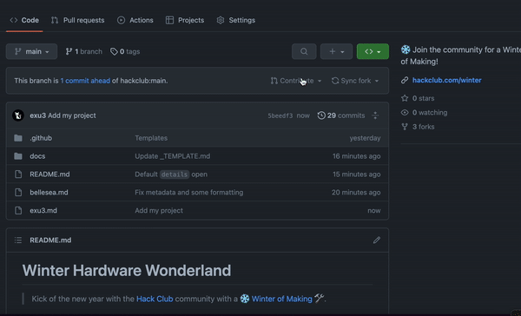Open the Templates commit message

point(151,138)
